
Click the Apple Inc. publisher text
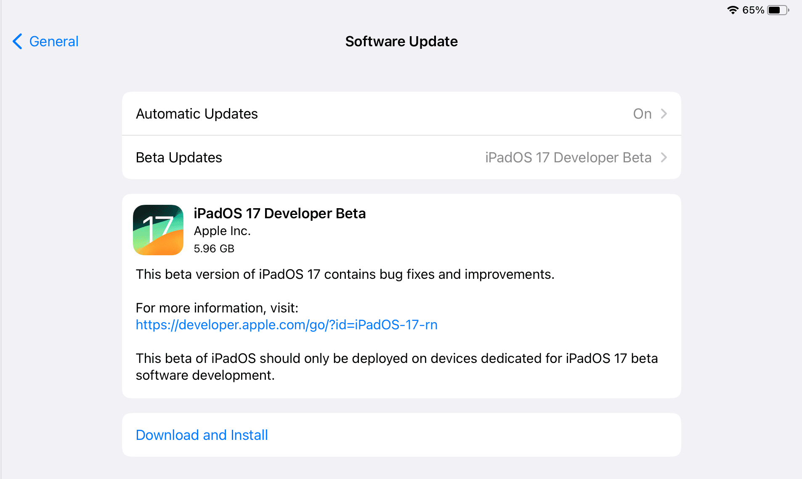[x=222, y=231]
